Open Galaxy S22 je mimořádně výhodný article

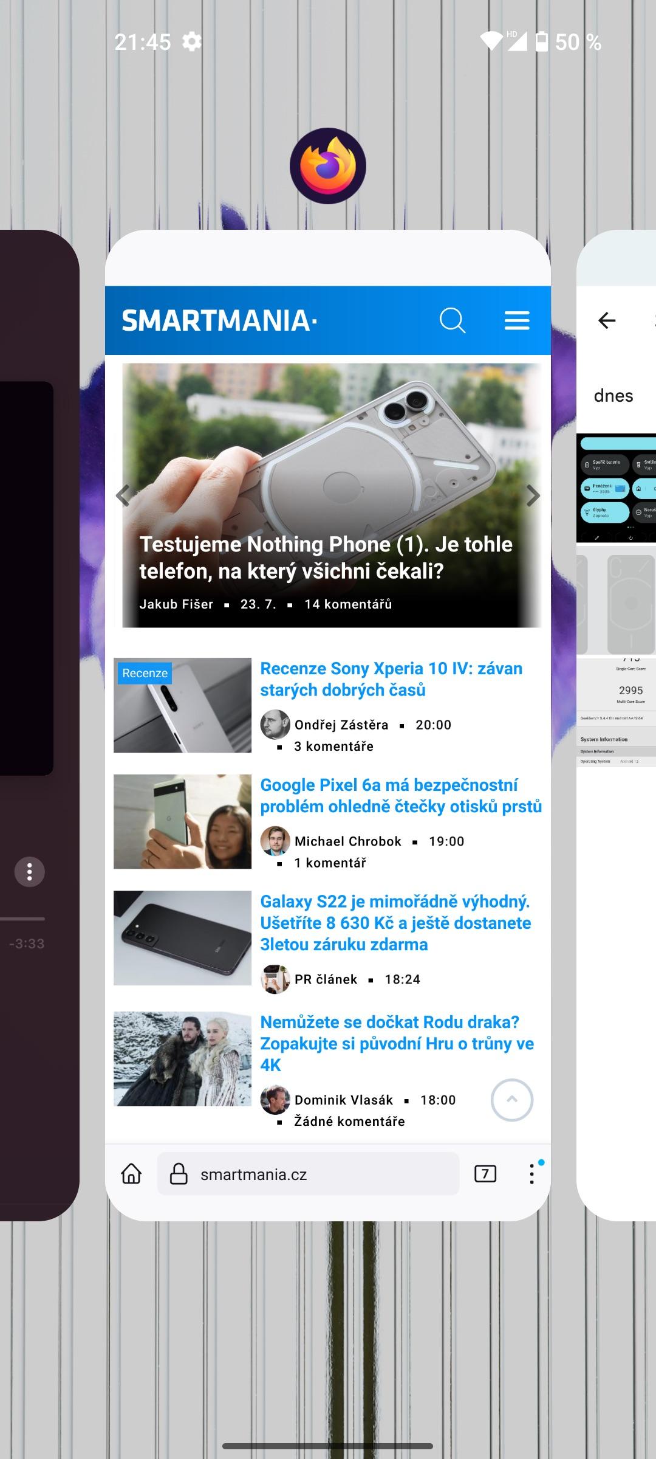[395, 923]
